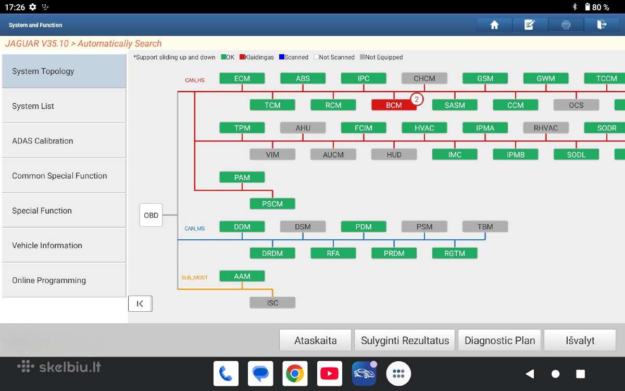Open the Messages app in dock
This screenshot has width=625, height=391.
coord(260,374)
